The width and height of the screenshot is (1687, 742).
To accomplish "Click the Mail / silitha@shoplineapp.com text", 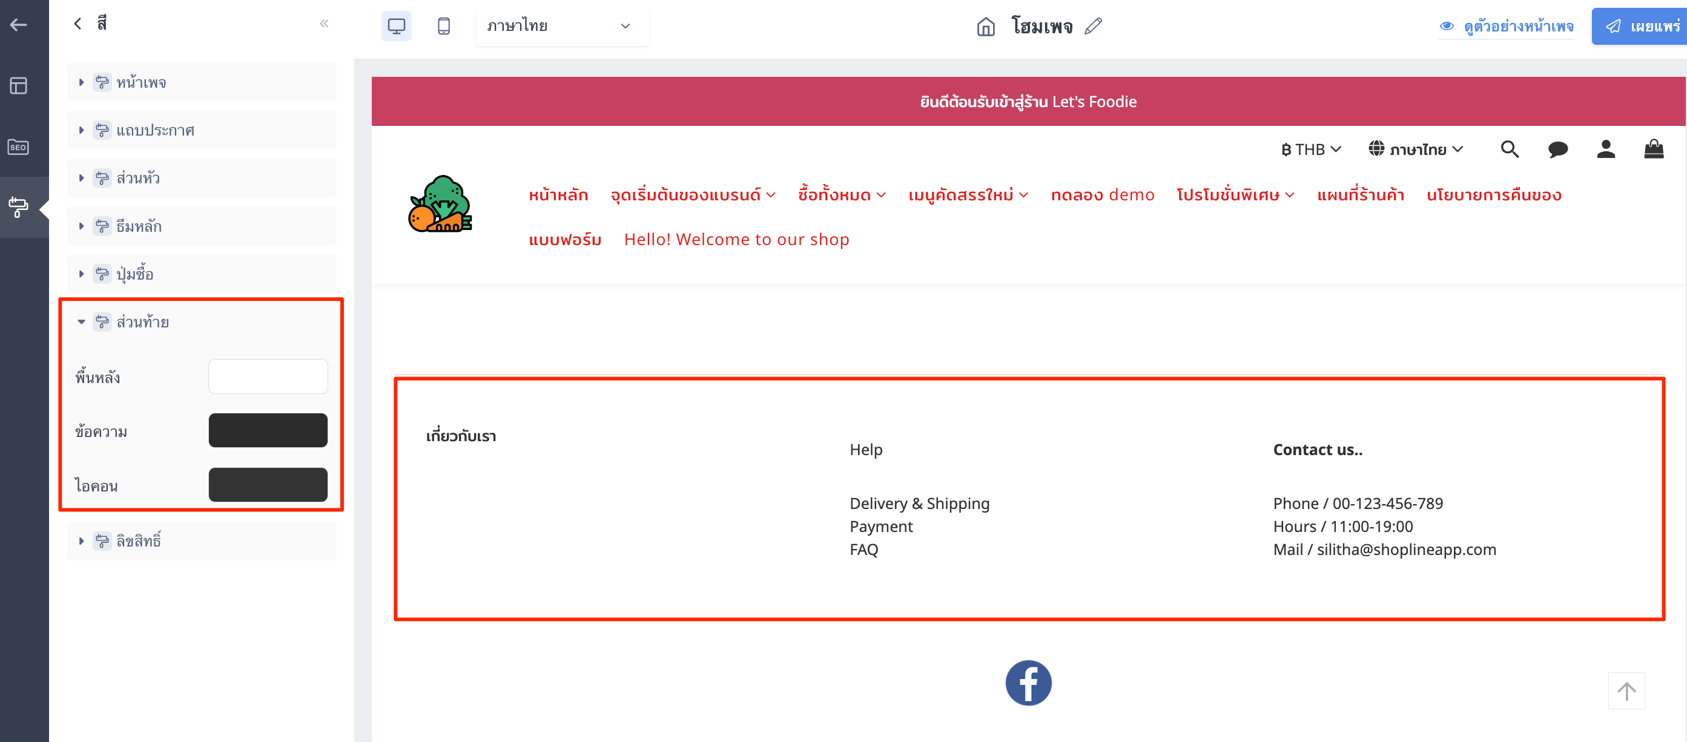I will point(1384,549).
